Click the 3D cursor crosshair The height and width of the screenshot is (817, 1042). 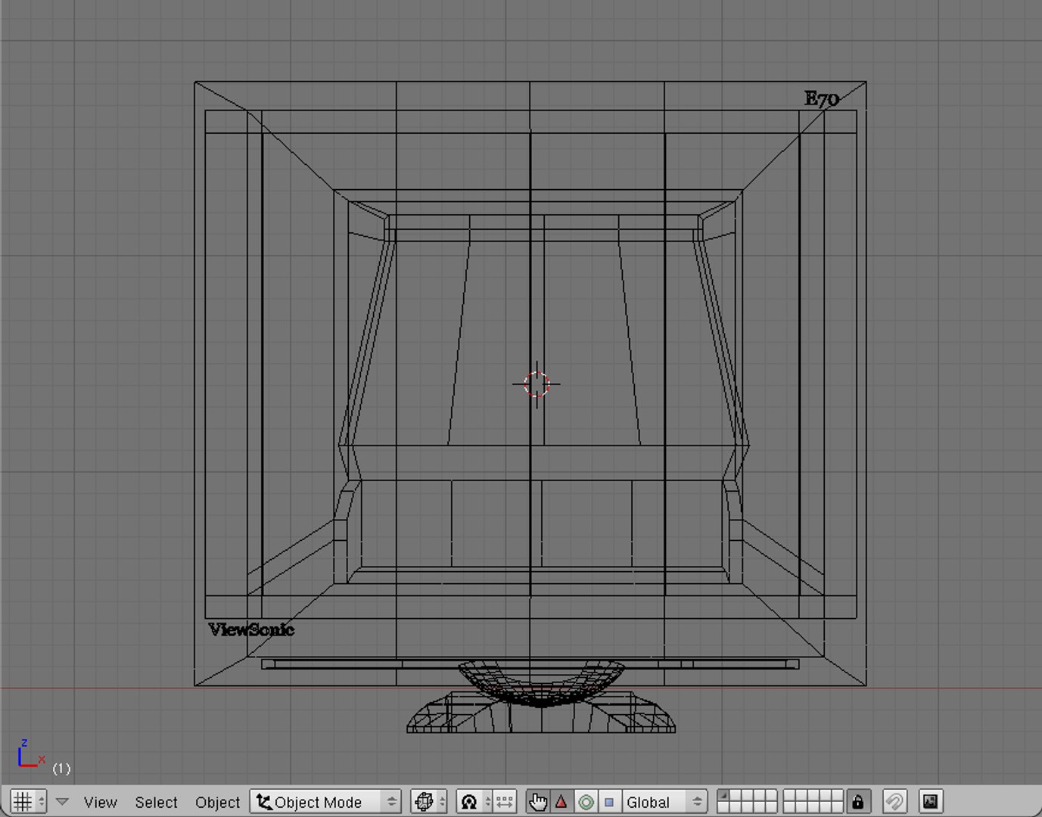pyautogui.click(x=537, y=384)
